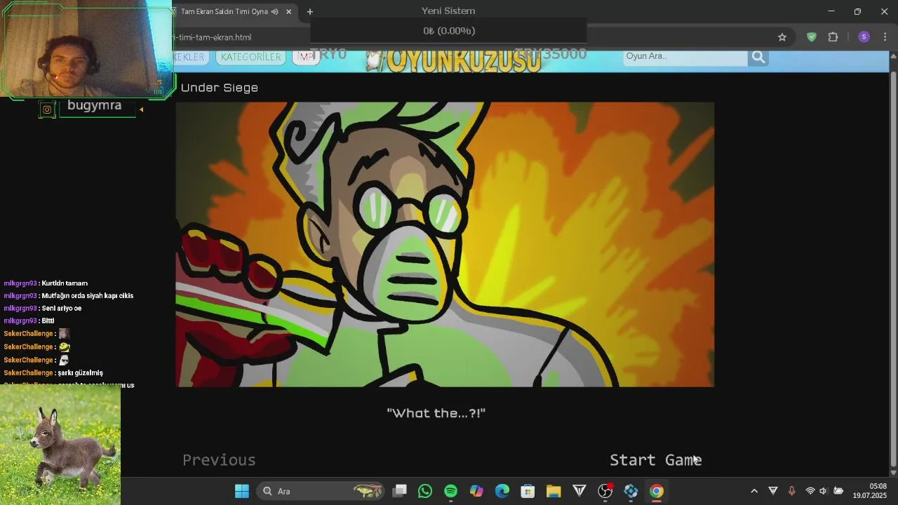Open the volume speaker tray icon

tap(824, 491)
